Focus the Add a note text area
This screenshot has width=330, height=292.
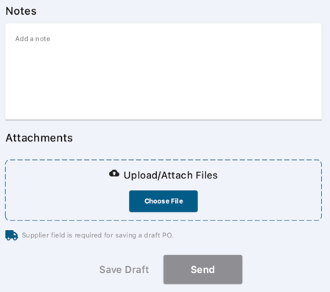coord(164,72)
